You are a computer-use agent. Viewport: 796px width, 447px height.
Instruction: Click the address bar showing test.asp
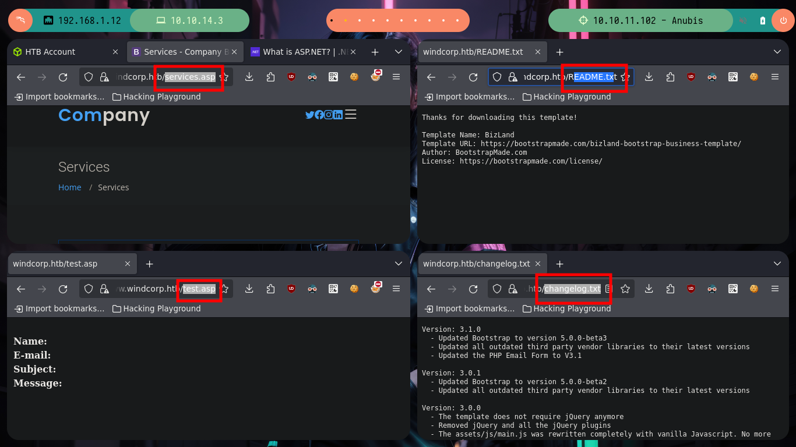[x=156, y=289]
